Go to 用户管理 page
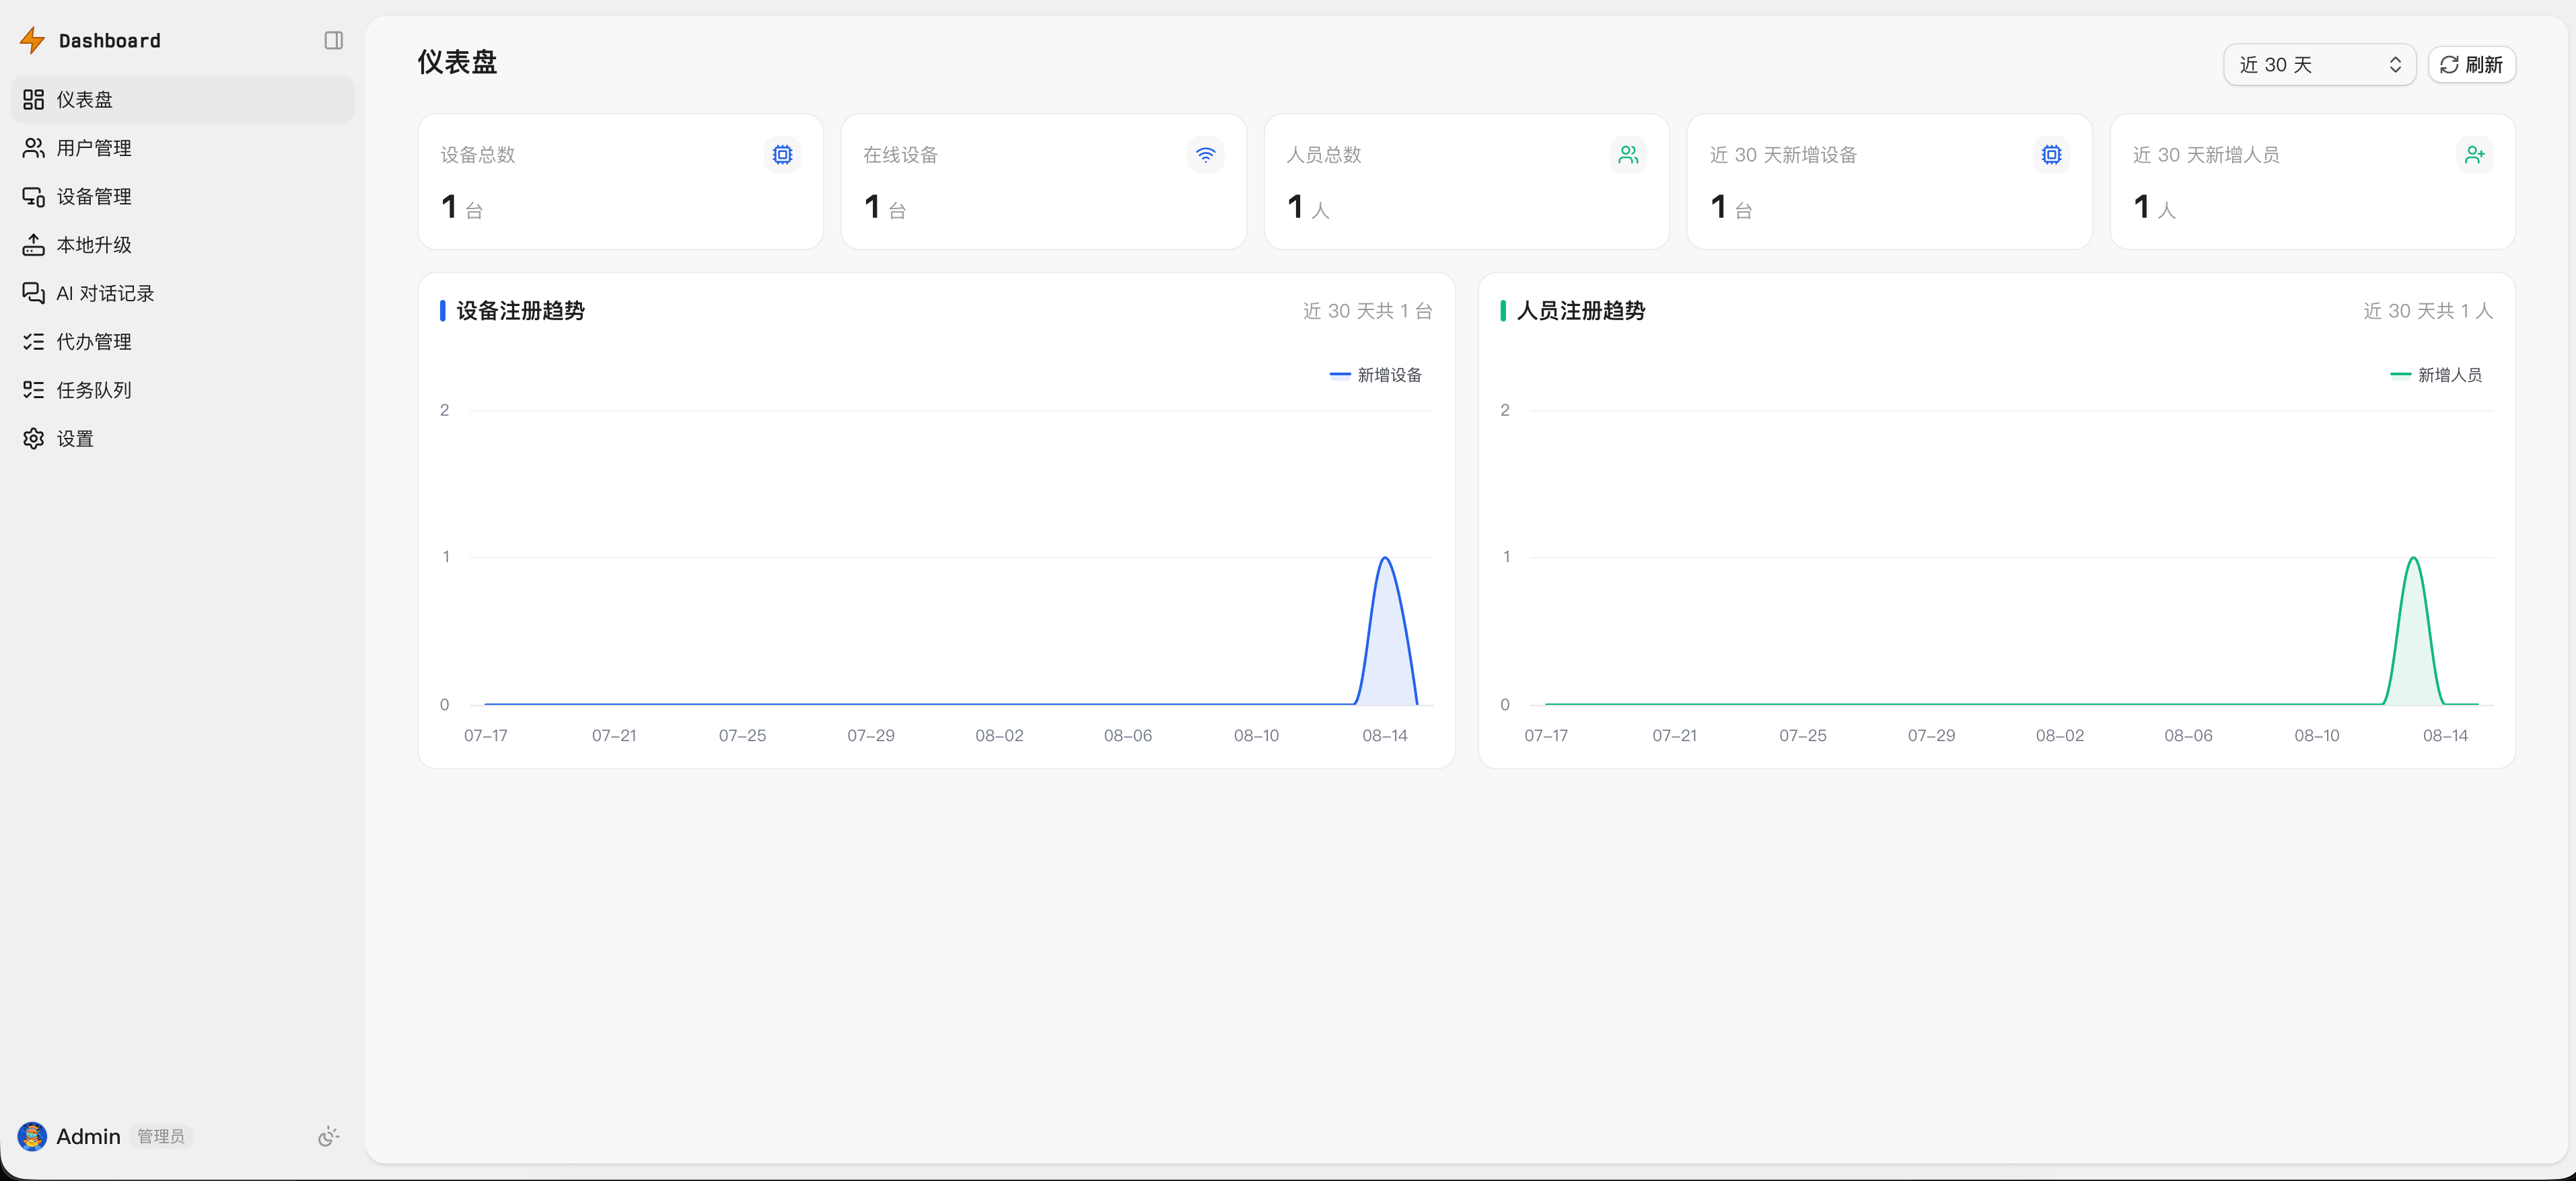The image size is (2576, 1181). pos(183,148)
